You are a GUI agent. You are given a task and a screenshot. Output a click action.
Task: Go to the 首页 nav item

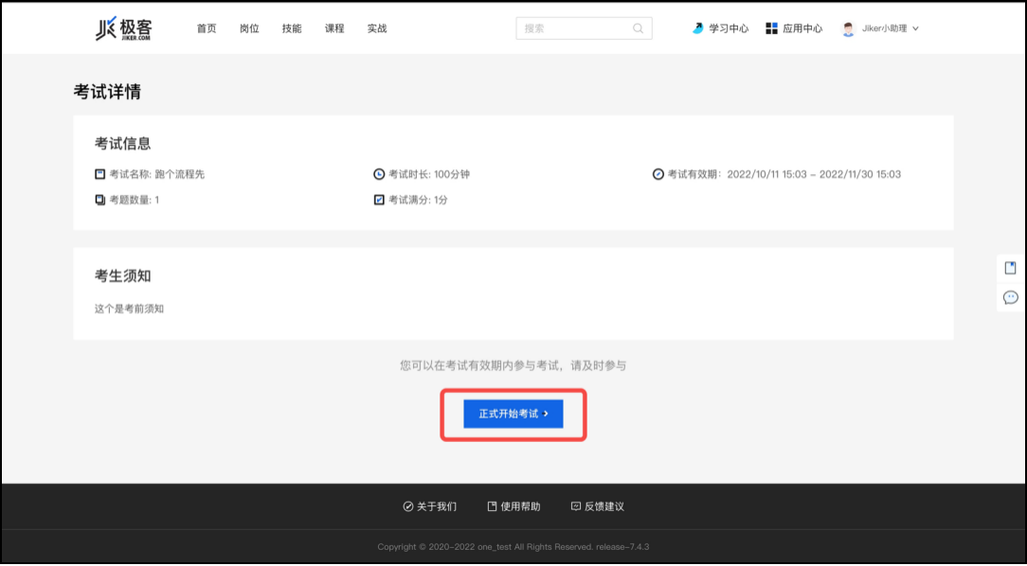coord(207,28)
